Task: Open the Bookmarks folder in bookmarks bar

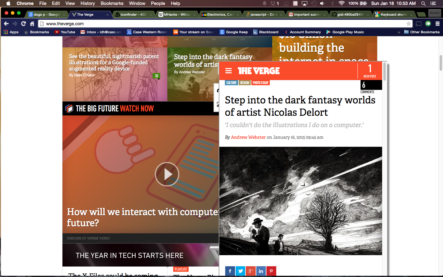Action: 37,32
